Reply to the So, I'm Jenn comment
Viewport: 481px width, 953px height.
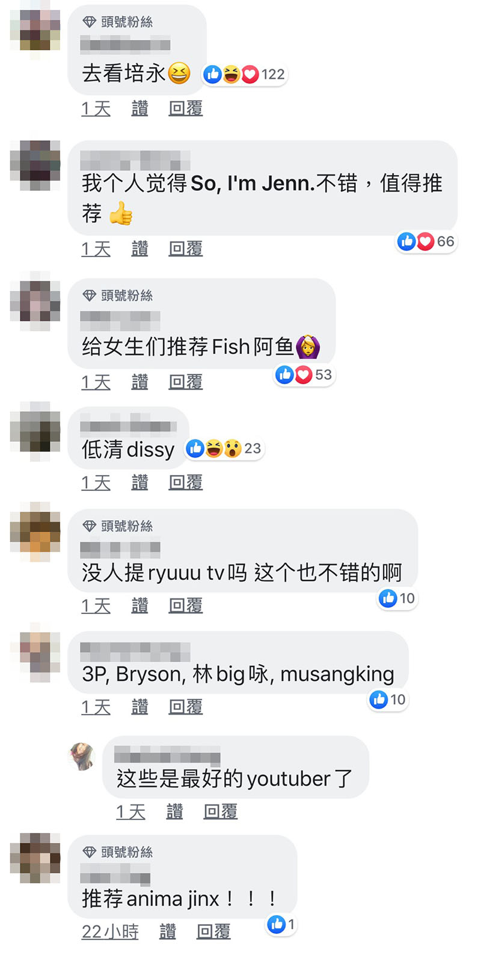(185, 249)
